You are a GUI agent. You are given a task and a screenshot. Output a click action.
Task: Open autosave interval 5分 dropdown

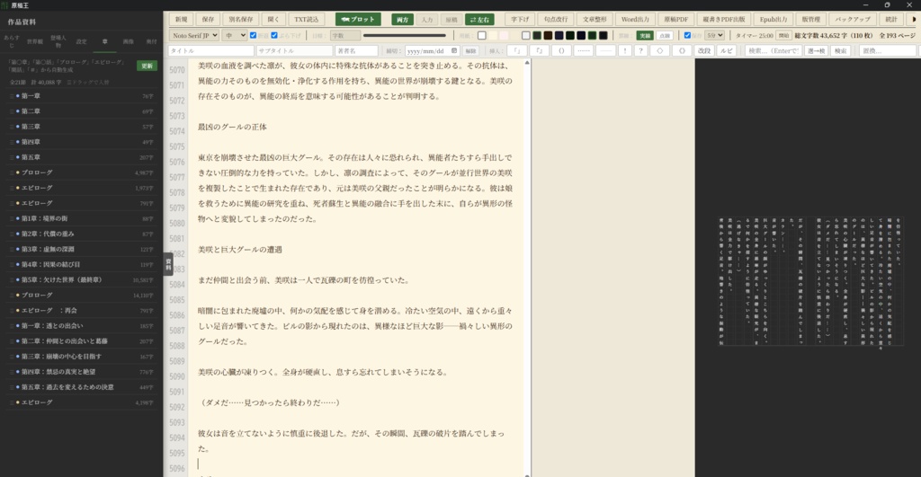click(x=714, y=35)
